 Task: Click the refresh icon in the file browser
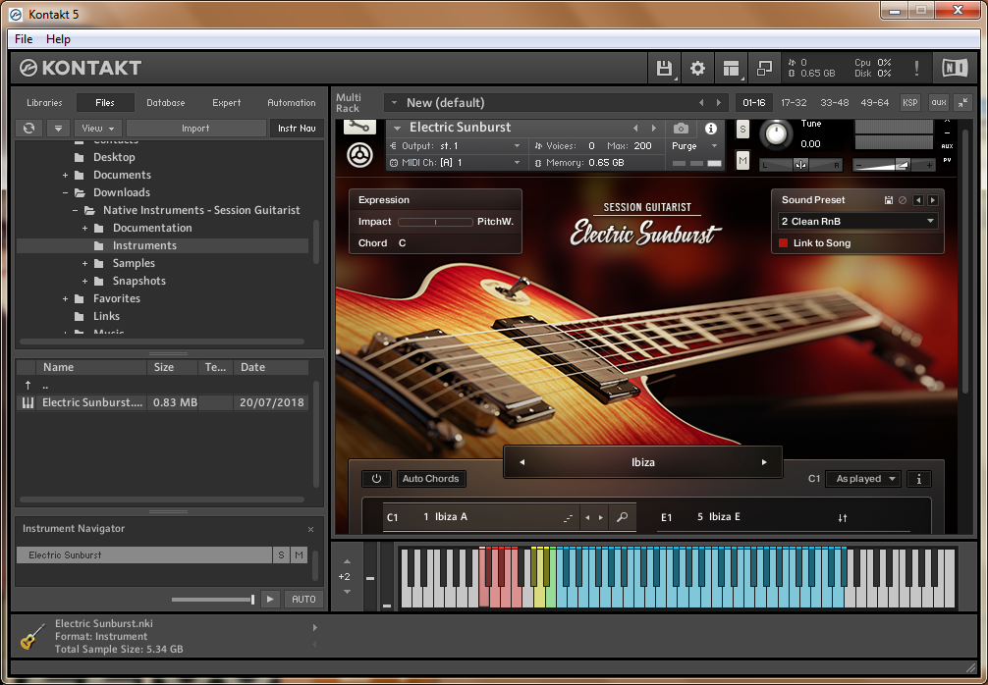[29, 129]
